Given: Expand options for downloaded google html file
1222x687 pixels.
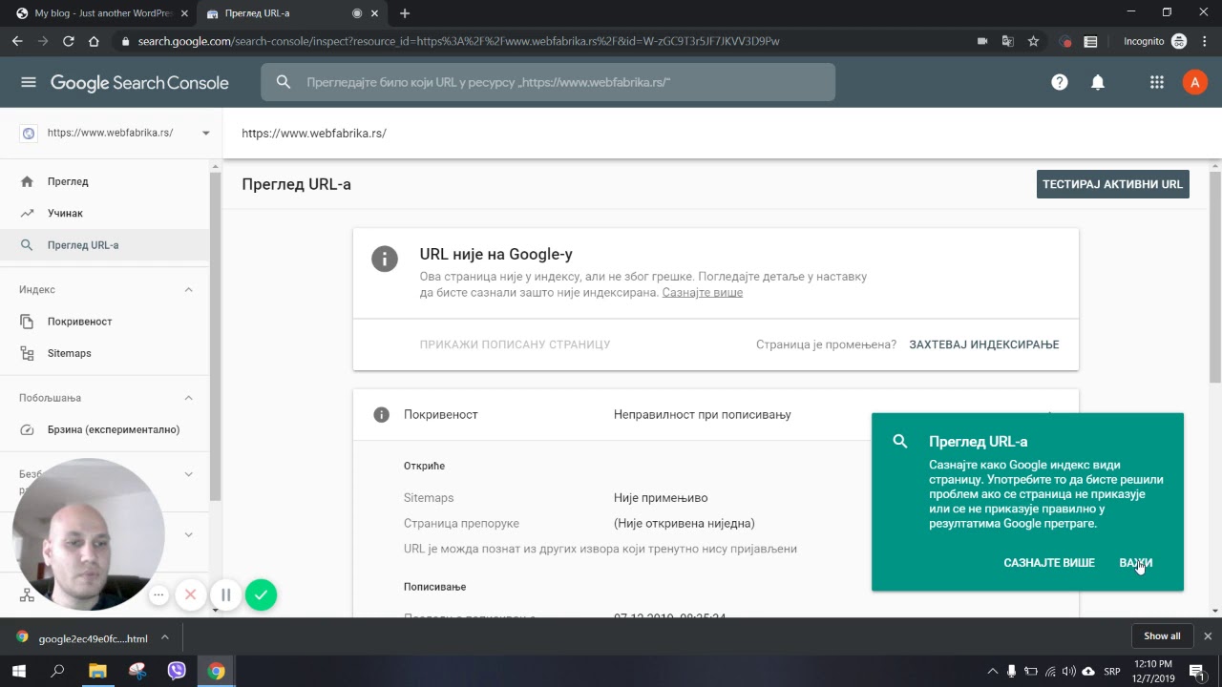Looking at the screenshot, I should (x=164, y=637).
